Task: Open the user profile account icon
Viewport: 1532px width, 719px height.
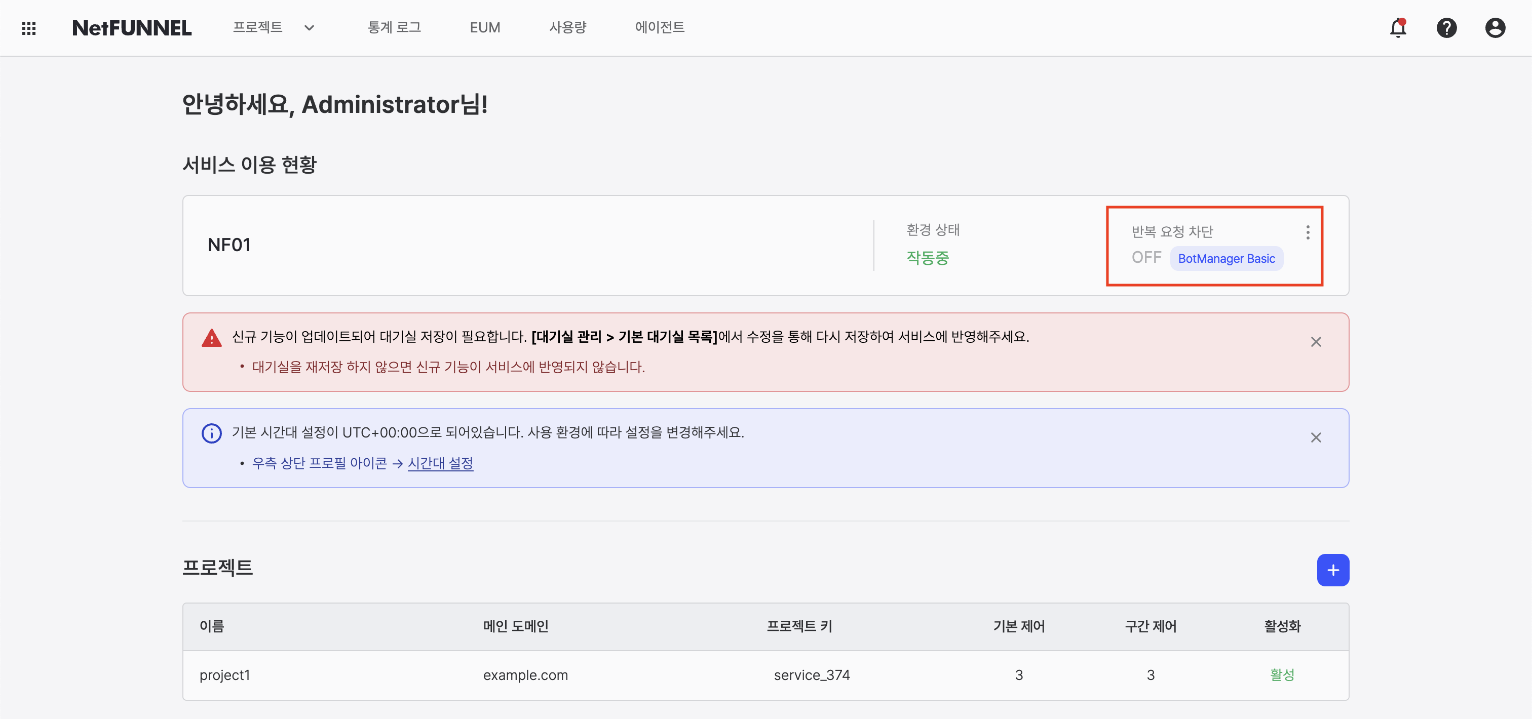Action: pos(1495,28)
